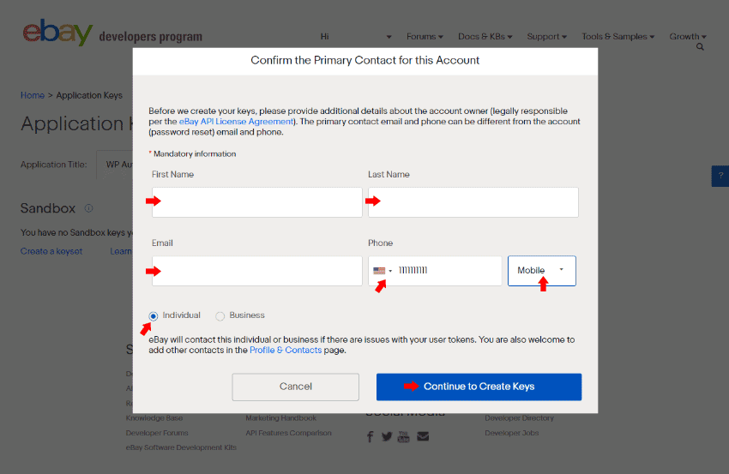Open the search magnifier icon

pos(700,47)
